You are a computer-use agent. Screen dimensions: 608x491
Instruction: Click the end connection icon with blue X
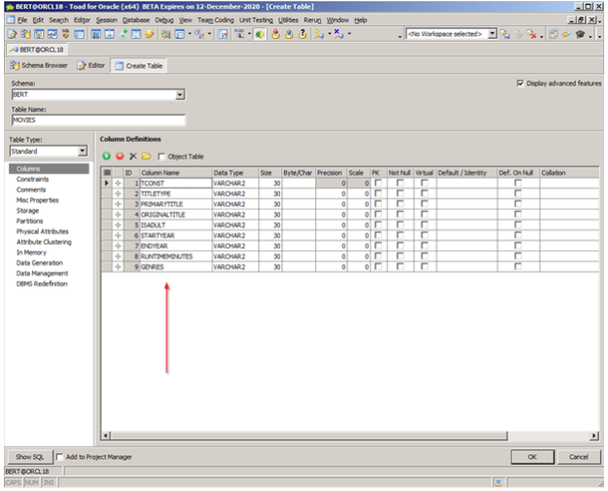tap(339, 34)
